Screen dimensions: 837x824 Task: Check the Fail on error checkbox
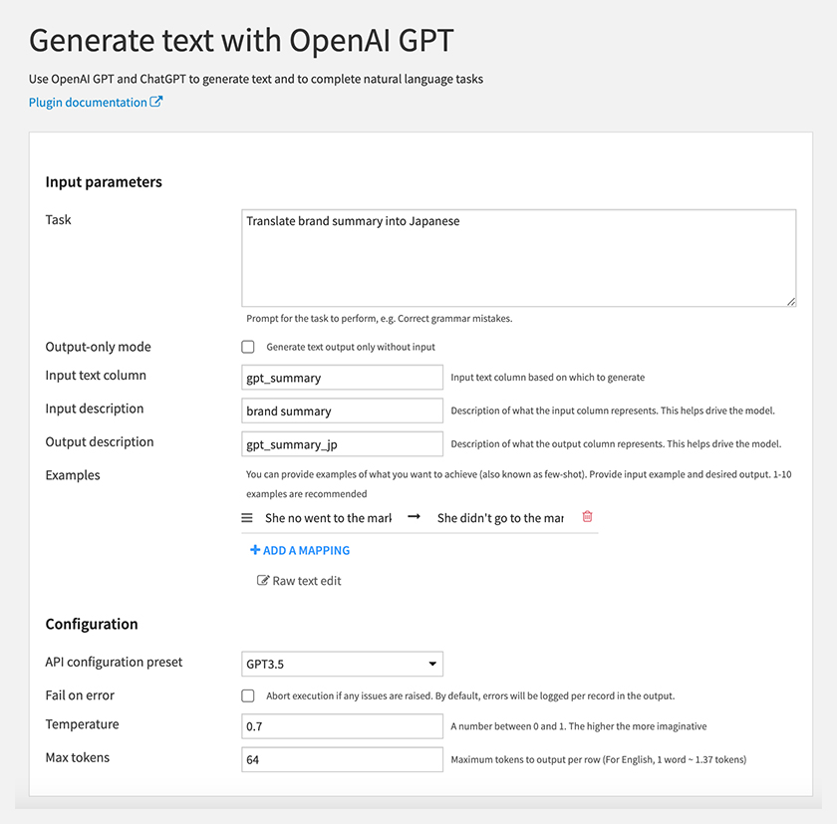tap(248, 695)
